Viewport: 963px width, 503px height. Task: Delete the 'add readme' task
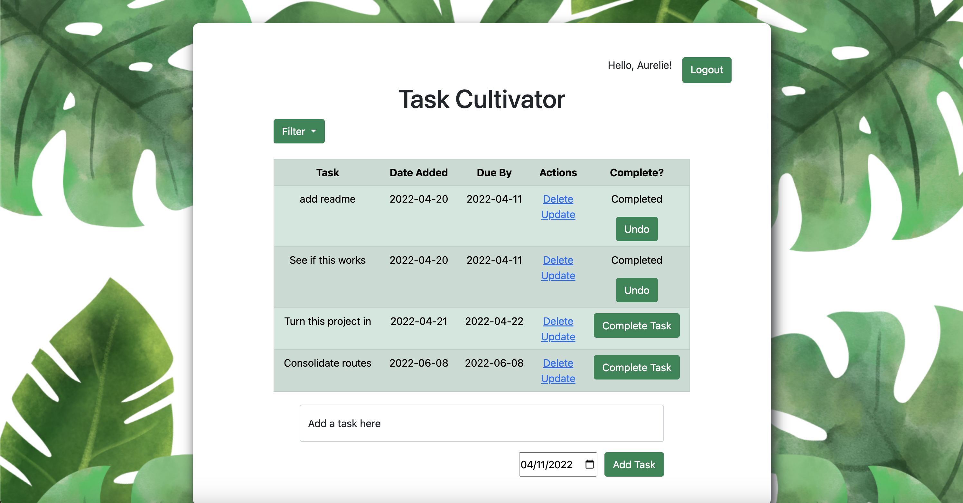coord(558,199)
